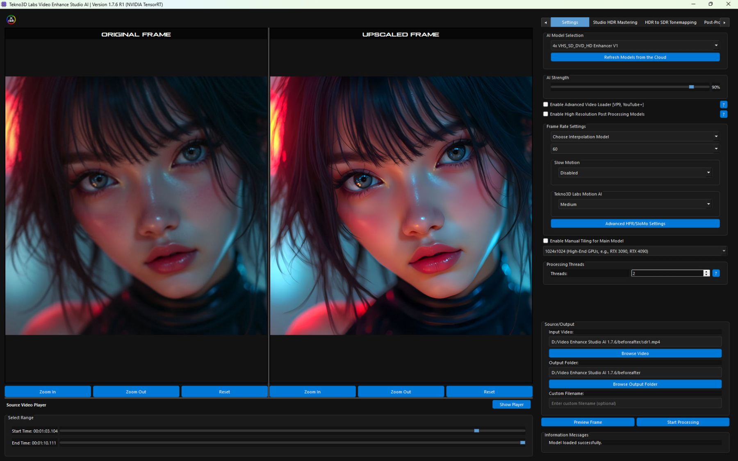Reset the upscaled frame view
This screenshot has height=461, width=738.
489,392
